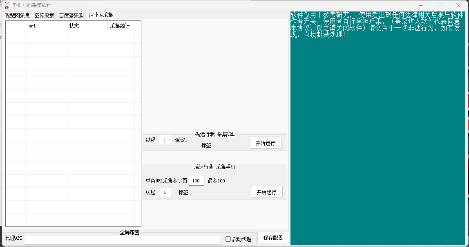Click the 保存配置 button

273,238
